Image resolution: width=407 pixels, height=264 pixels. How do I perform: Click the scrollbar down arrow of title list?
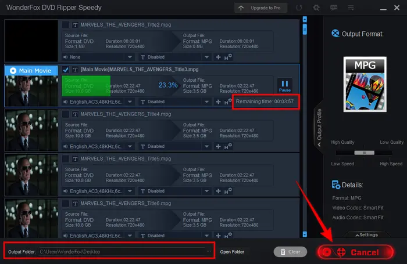pyautogui.click(x=305, y=234)
